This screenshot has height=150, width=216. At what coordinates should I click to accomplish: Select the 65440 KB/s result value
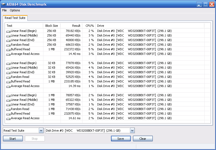(x=73, y=35)
